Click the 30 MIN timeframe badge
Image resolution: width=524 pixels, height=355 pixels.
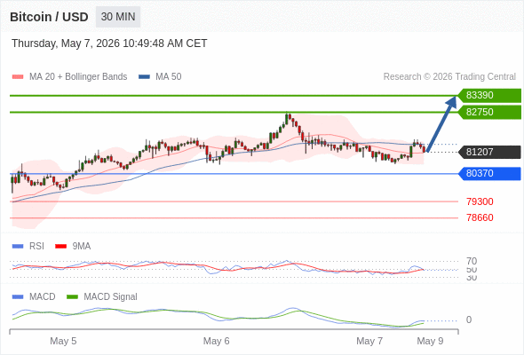click(x=118, y=17)
